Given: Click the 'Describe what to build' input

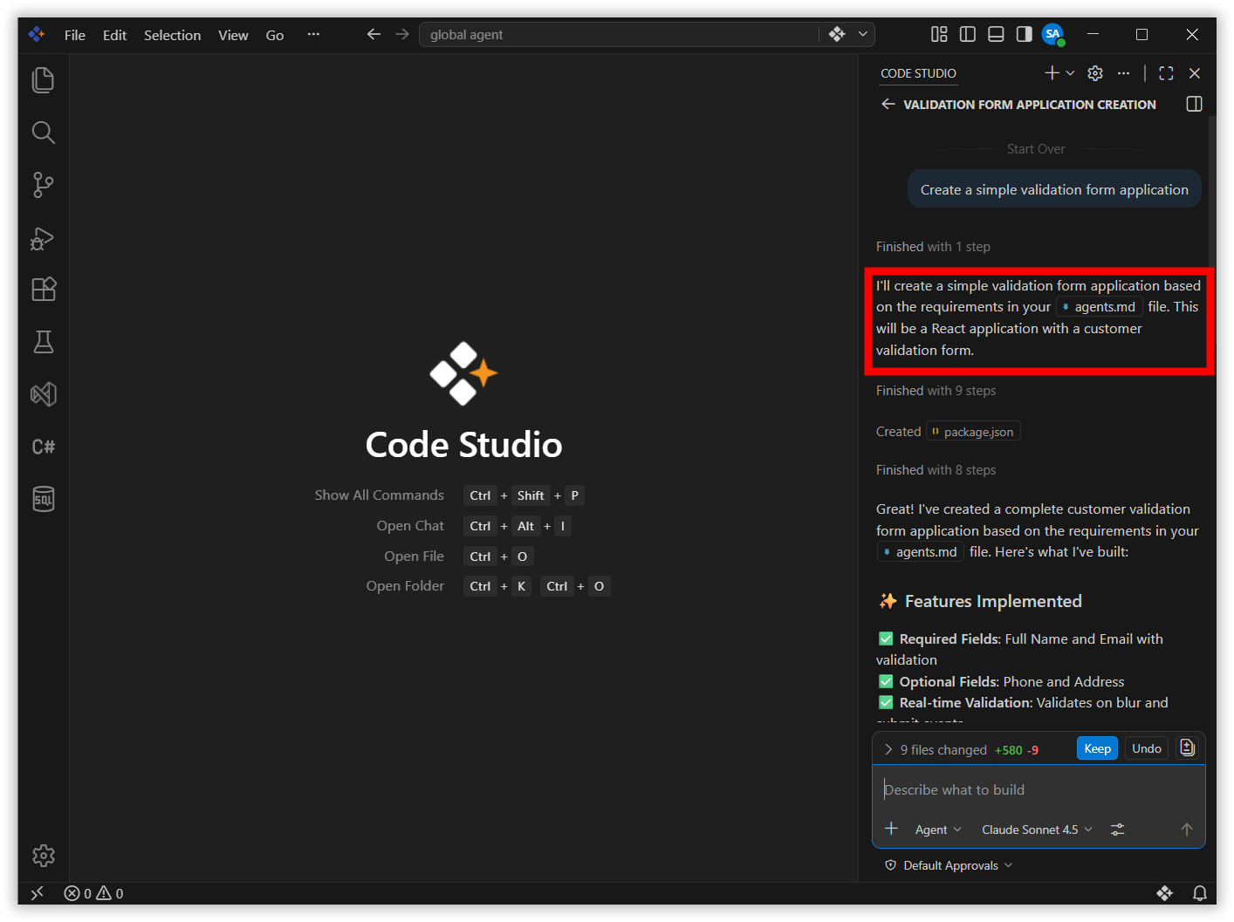Looking at the screenshot, I should point(1039,790).
